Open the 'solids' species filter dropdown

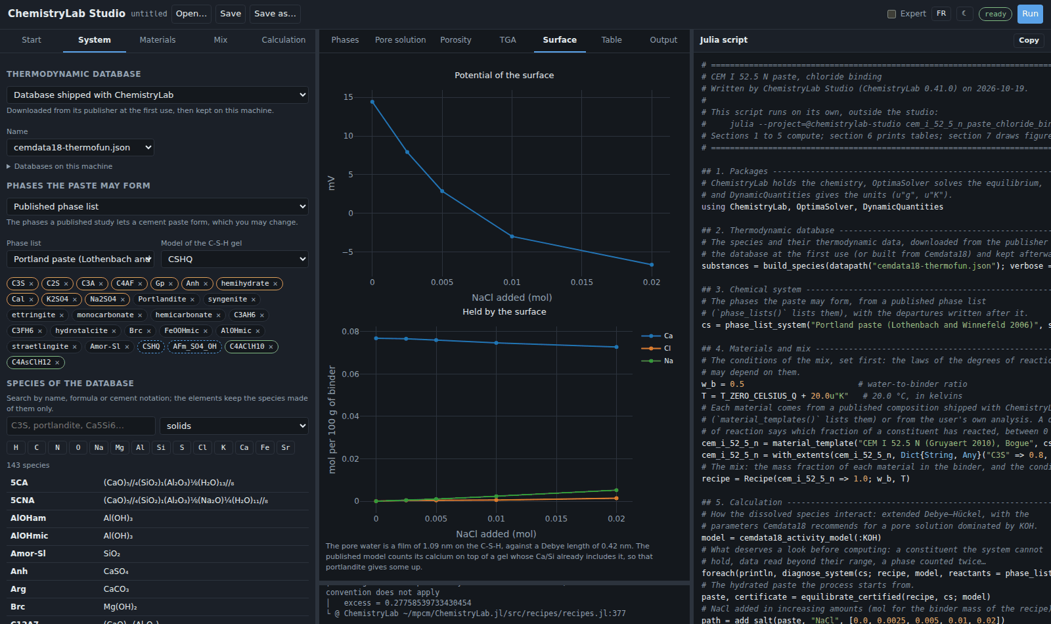point(234,426)
